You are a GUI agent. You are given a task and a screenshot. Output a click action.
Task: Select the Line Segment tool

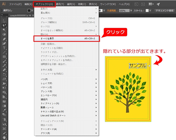tap(4, 52)
